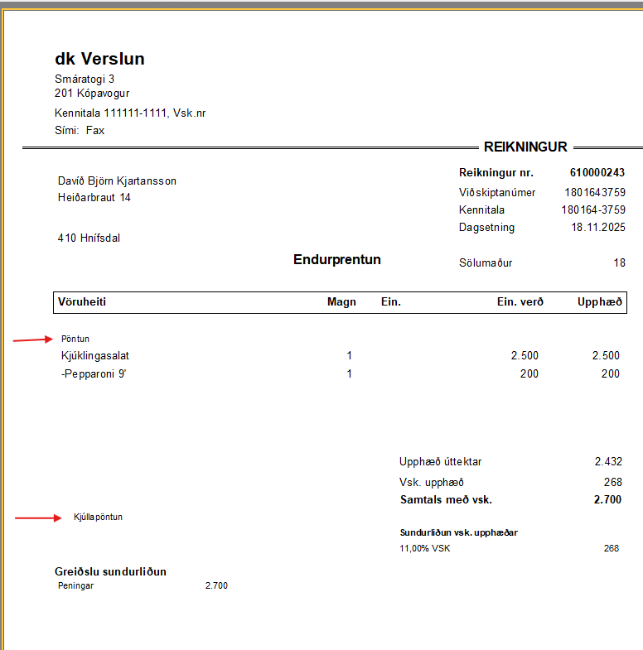Click the Kjúllapöntun note text
643x650 pixels.
click(x=98, y=518)
